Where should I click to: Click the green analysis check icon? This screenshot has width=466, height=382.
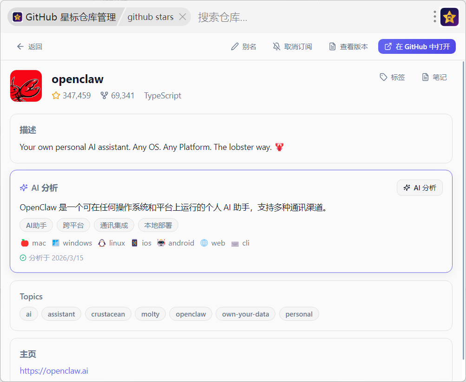(23, 258)
